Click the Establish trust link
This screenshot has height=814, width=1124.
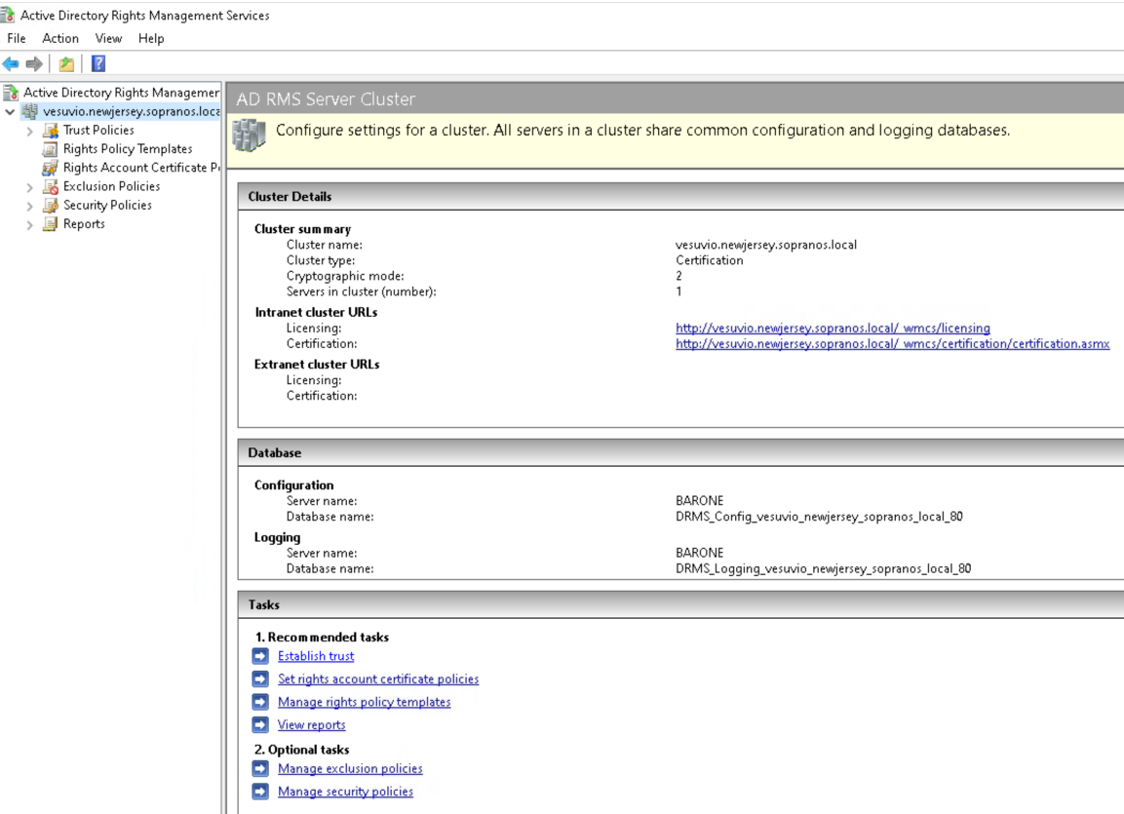[316, 656]
